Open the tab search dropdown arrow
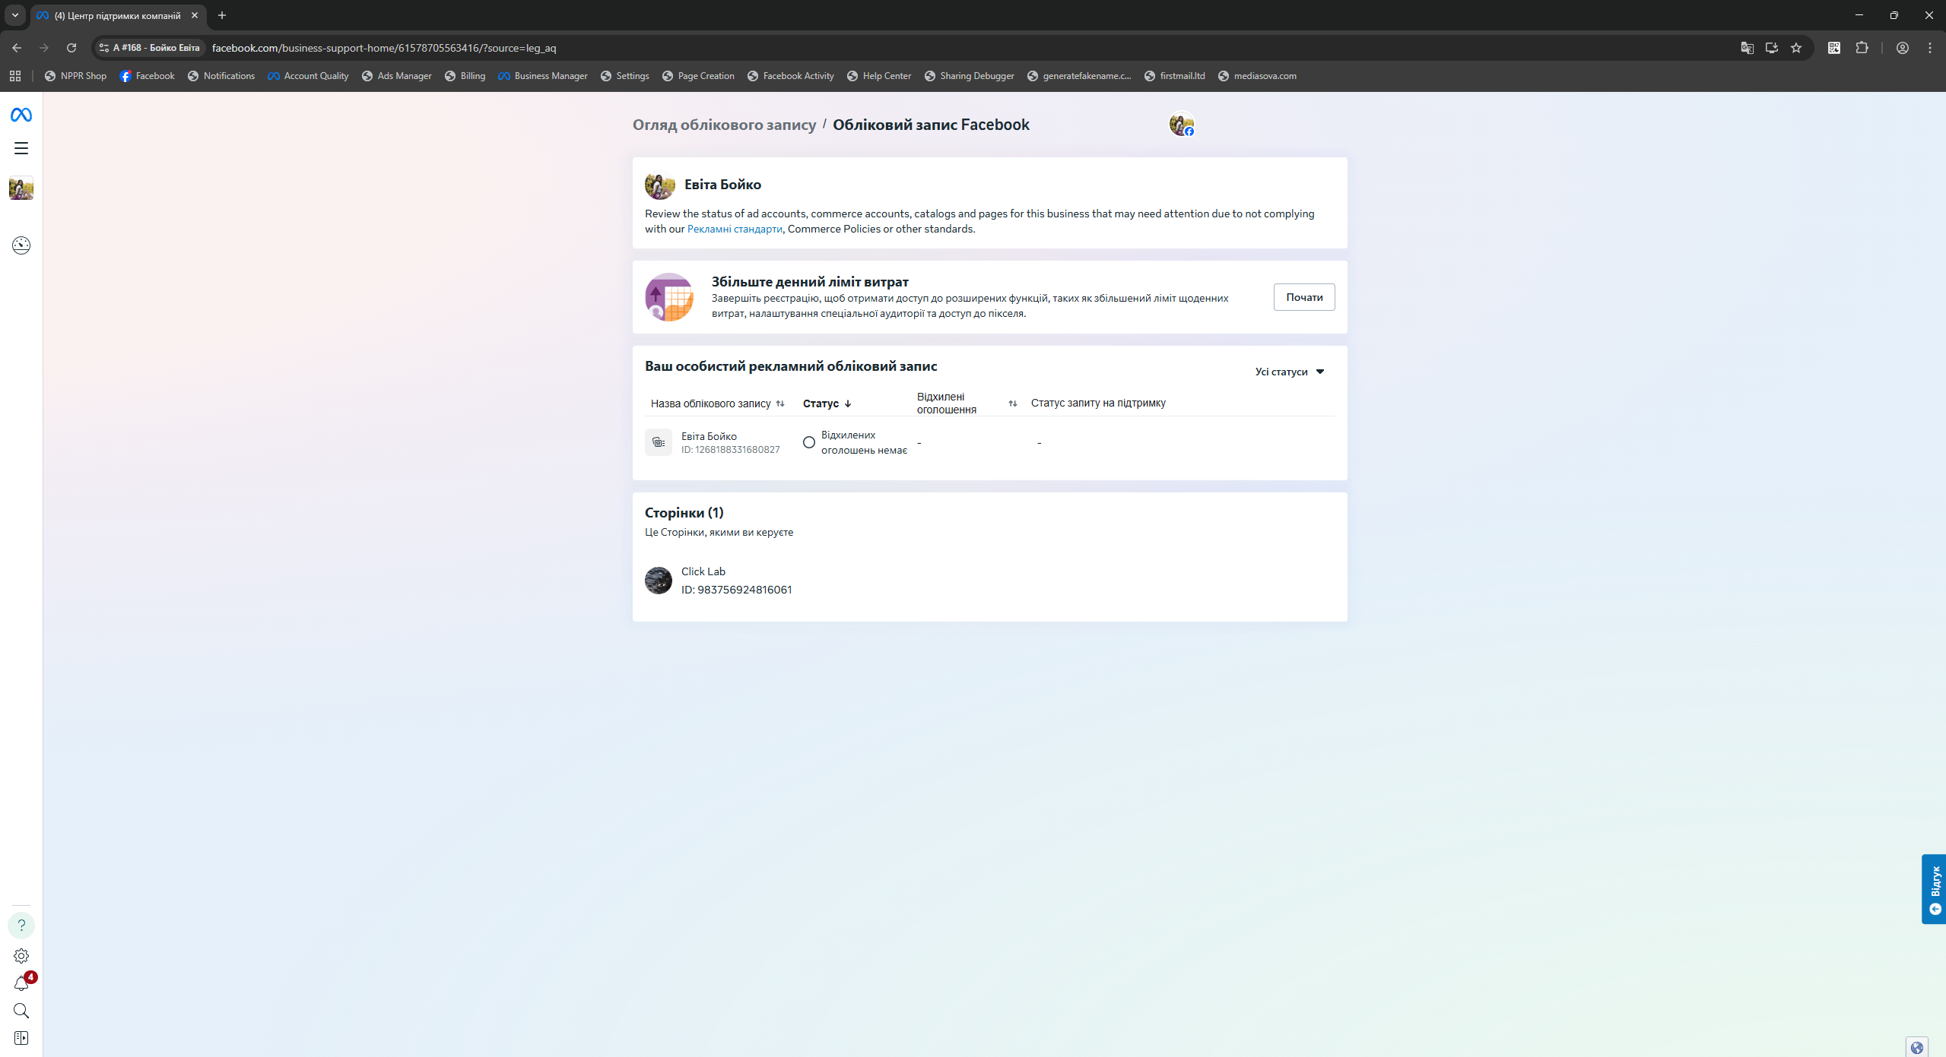Image resolution: width=1946 pixels, height=1057 pixels. [14, 15]
